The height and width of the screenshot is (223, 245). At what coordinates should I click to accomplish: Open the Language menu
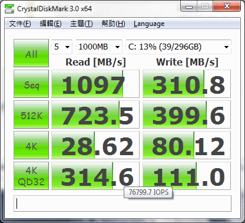click(x=149, y=24)
